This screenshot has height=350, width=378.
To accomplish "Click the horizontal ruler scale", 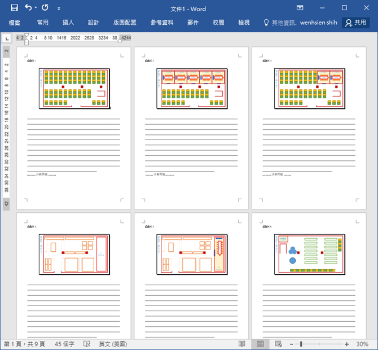I will (73, 38).
